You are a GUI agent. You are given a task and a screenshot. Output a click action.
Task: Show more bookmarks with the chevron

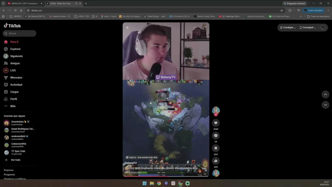pos(301,16)
